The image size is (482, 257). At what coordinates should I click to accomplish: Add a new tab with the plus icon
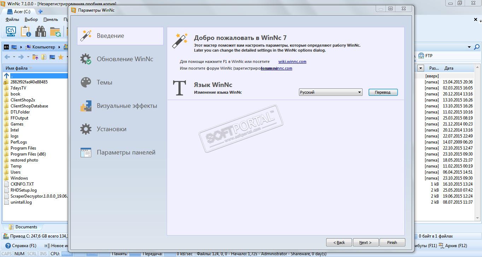tap(40, 11)
